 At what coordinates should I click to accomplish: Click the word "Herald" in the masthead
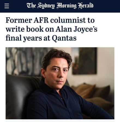click(x=86, y=6)
